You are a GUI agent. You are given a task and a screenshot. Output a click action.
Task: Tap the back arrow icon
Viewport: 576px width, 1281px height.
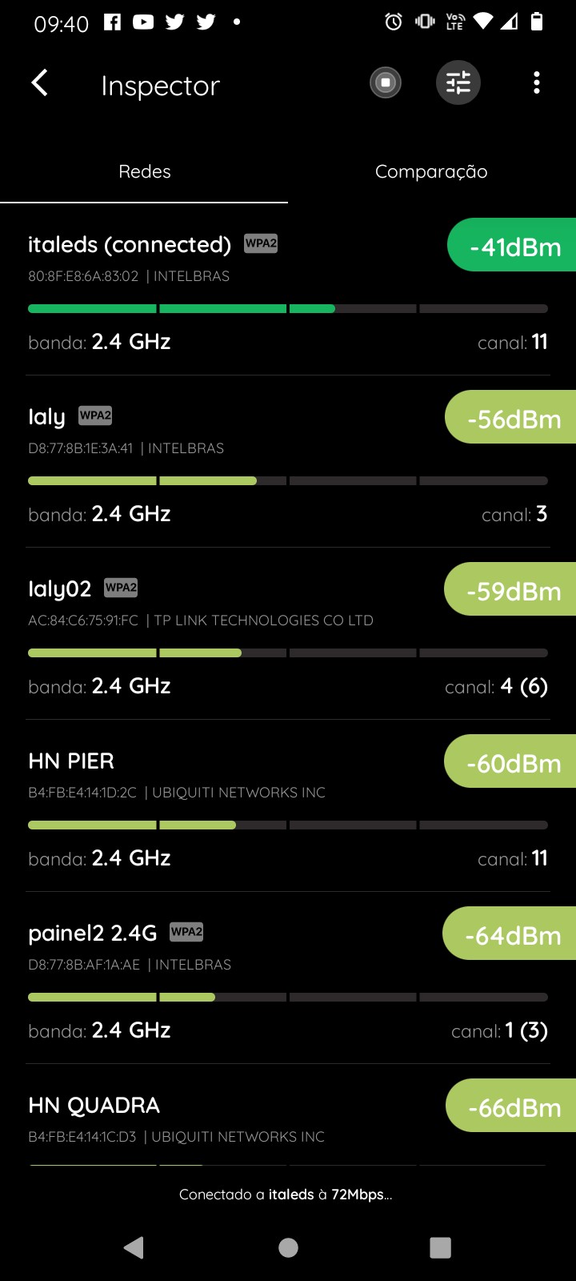pos(39,83)
